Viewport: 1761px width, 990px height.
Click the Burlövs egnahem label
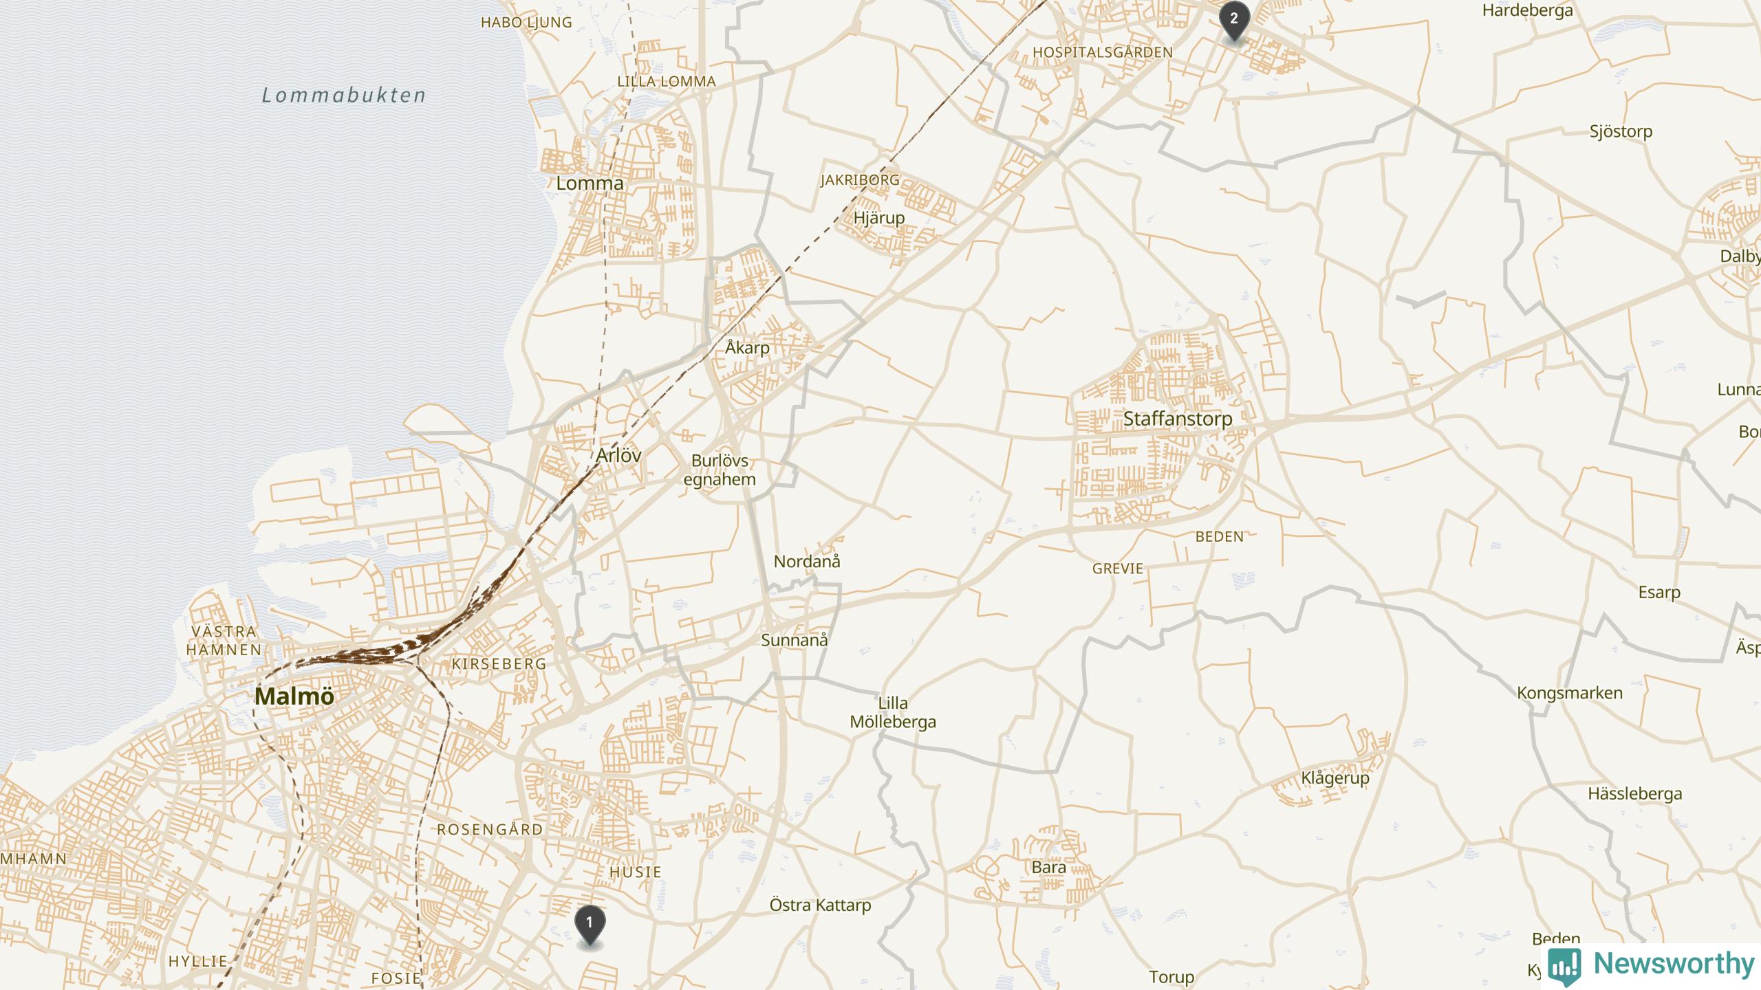pos(720,470)
